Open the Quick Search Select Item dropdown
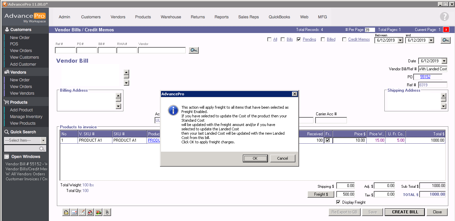Viewport: 455px width, 221px height. (x=43, y=140)
